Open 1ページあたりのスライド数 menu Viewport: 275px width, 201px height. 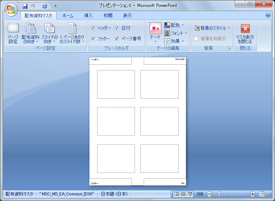72,33
